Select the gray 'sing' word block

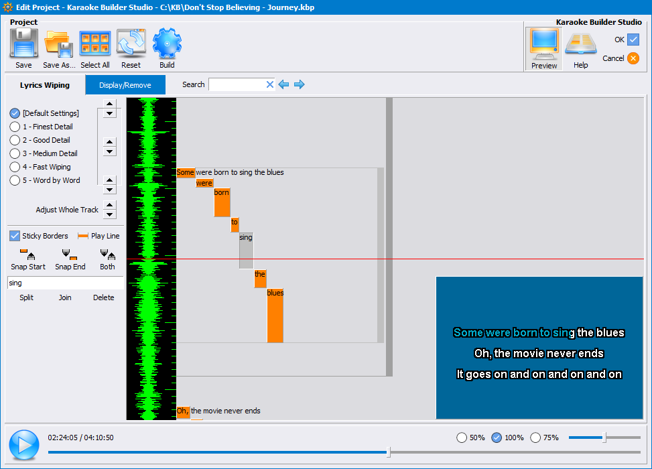click(246, 251)
